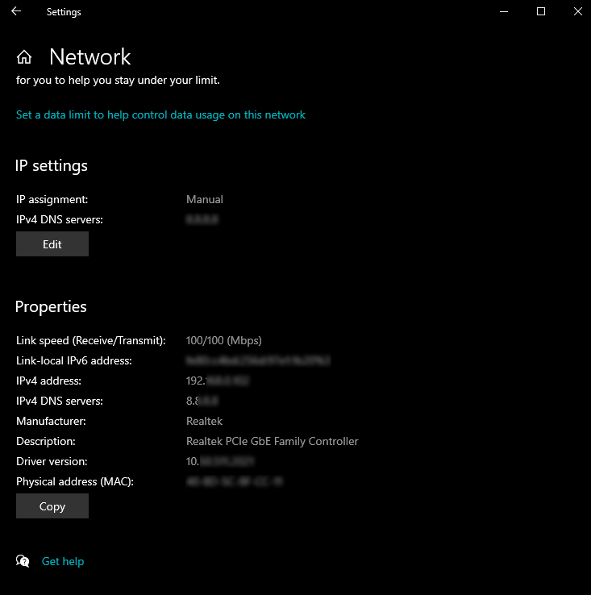Maximize the Settings window
The image size is (591, 595).
541,11
